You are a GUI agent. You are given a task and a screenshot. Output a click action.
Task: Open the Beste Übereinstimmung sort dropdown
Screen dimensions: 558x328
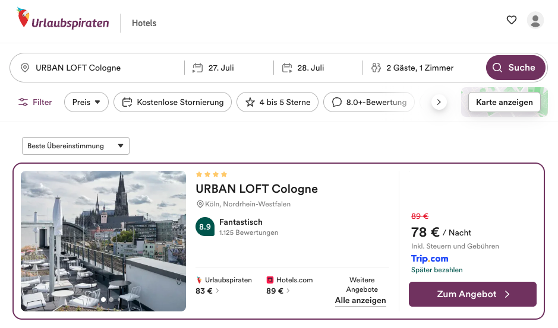(75, 146)
